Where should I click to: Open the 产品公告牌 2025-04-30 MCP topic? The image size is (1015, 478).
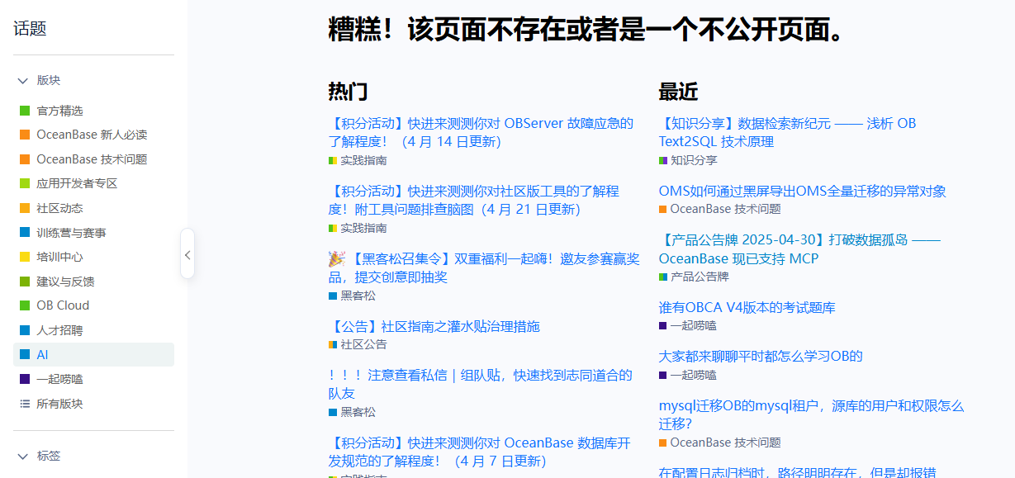pyautogui.click(x=799, y=249)
